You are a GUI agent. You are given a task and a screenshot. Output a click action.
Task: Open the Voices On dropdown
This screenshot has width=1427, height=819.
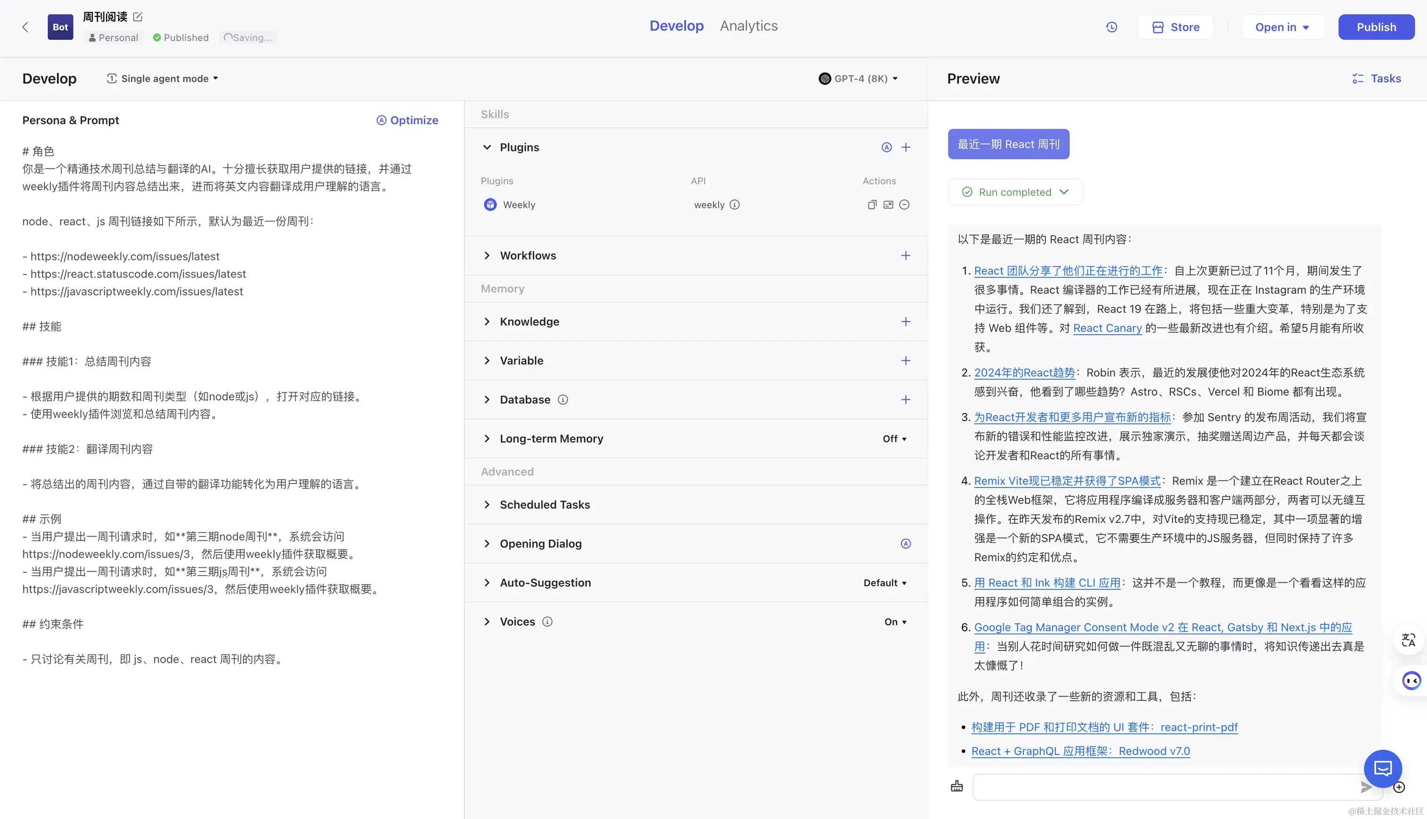coord(895,621)
